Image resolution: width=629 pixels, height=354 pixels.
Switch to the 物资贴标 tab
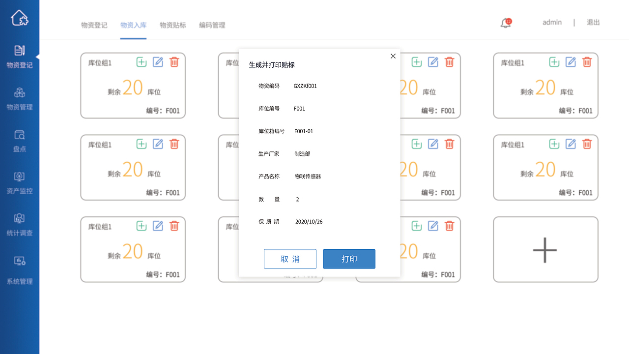click(x=172, y=25)
